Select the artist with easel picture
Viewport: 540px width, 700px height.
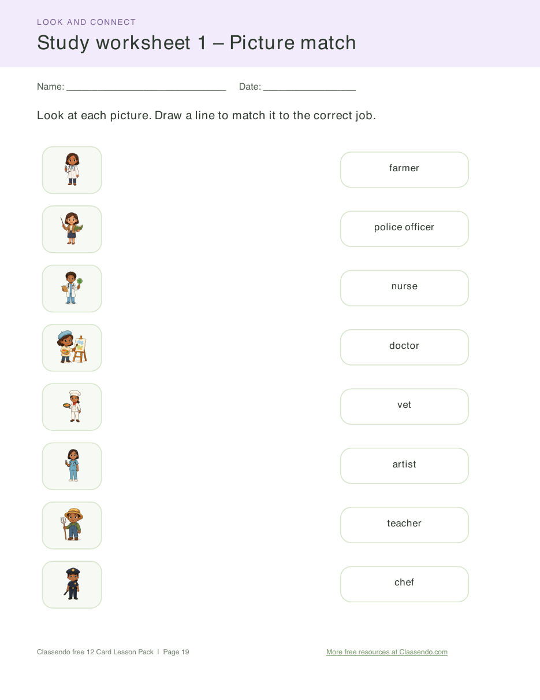coord(72,348)
